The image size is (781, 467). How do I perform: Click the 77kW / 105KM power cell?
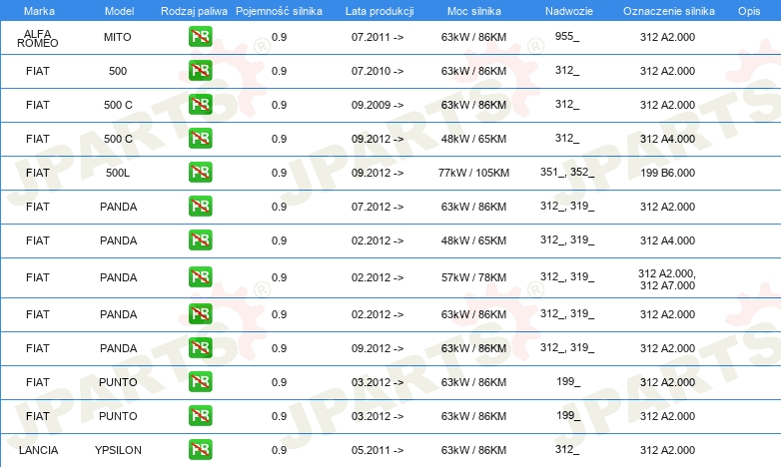point(473,173)
